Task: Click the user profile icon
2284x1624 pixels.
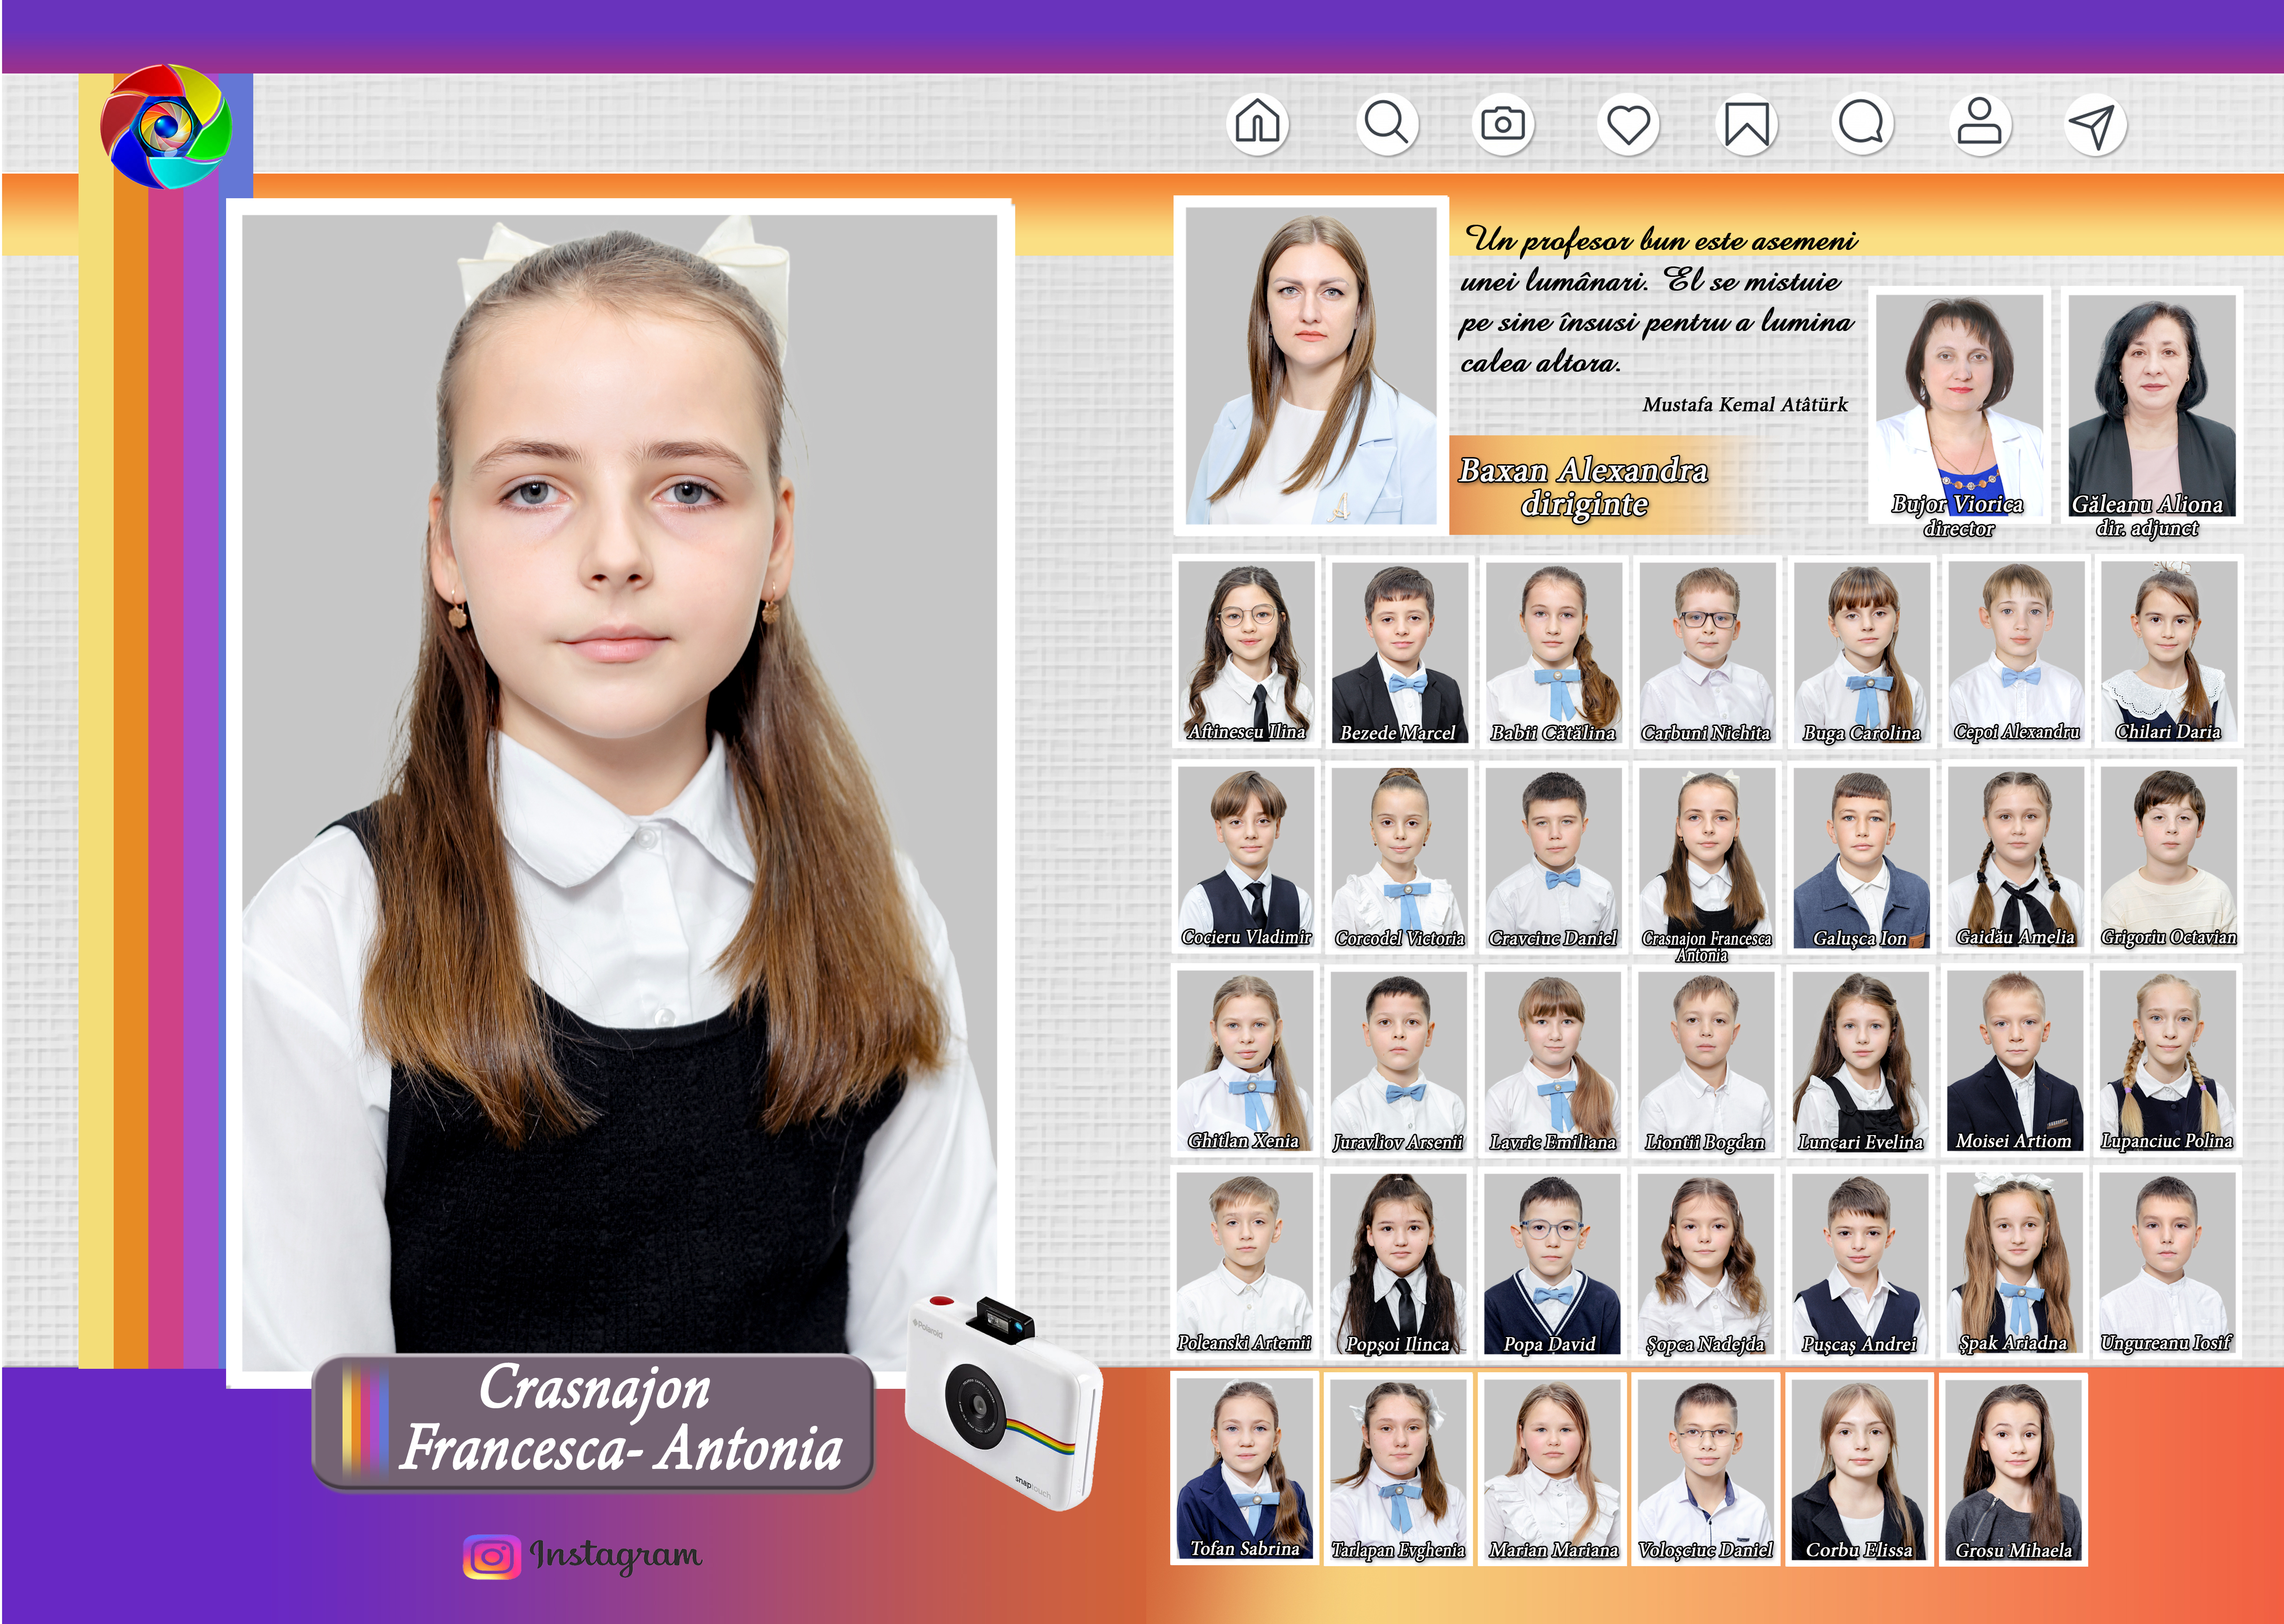Action: coord(1979,124)
